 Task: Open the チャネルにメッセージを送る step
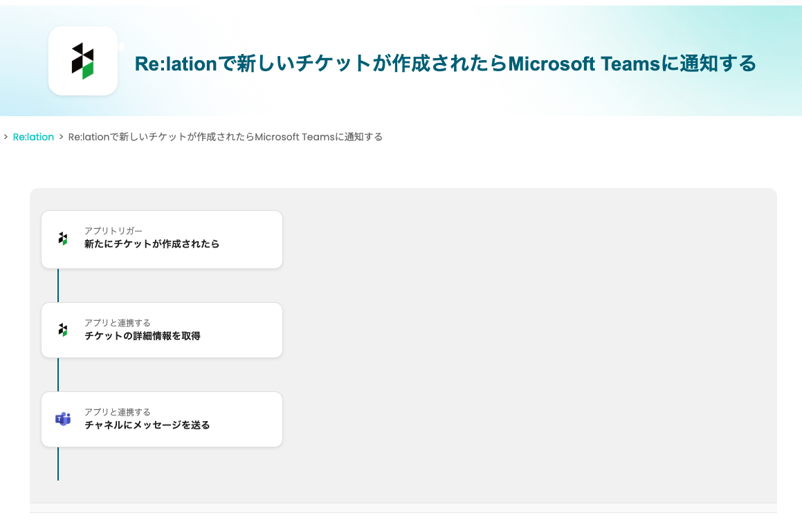point(147,425)
